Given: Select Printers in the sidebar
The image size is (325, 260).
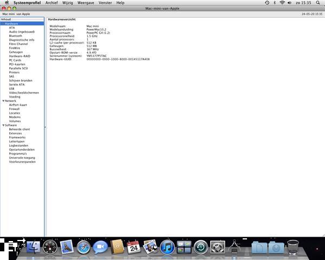Looking at the screenshot, I should click(14, 73).
